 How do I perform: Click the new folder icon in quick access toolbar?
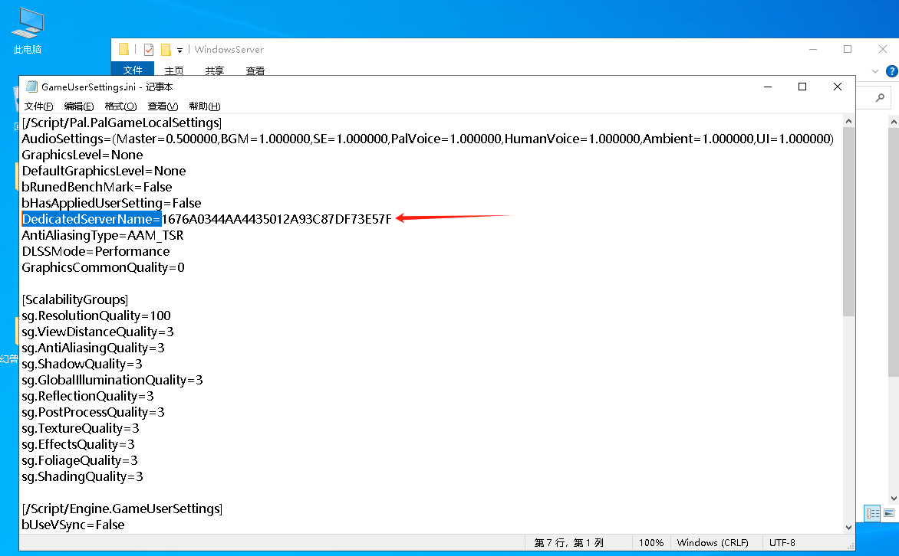165,50
